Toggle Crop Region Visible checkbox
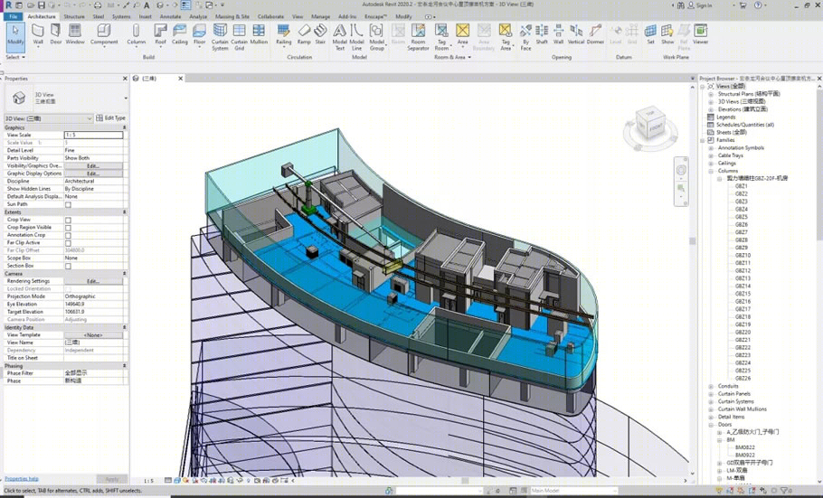This screenshot has height=498, width=823. click(x=68, y=228)
